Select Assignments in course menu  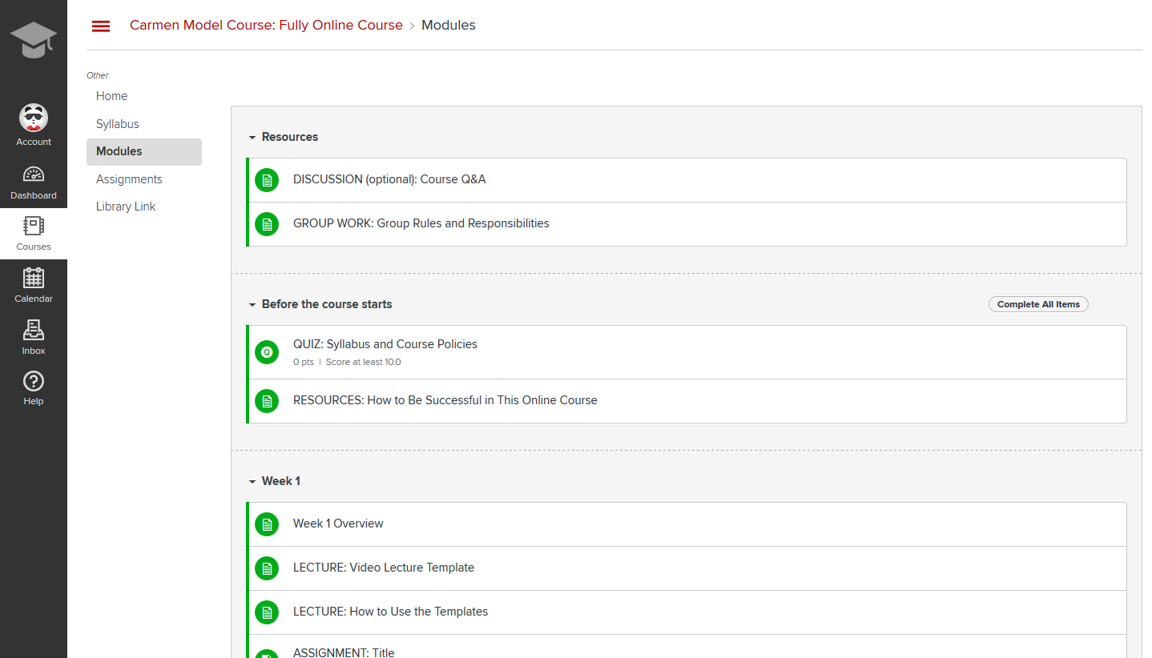point(129,179)
